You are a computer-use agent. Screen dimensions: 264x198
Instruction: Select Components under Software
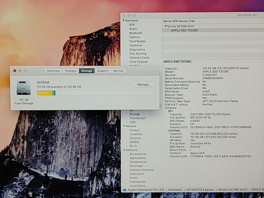138,162
